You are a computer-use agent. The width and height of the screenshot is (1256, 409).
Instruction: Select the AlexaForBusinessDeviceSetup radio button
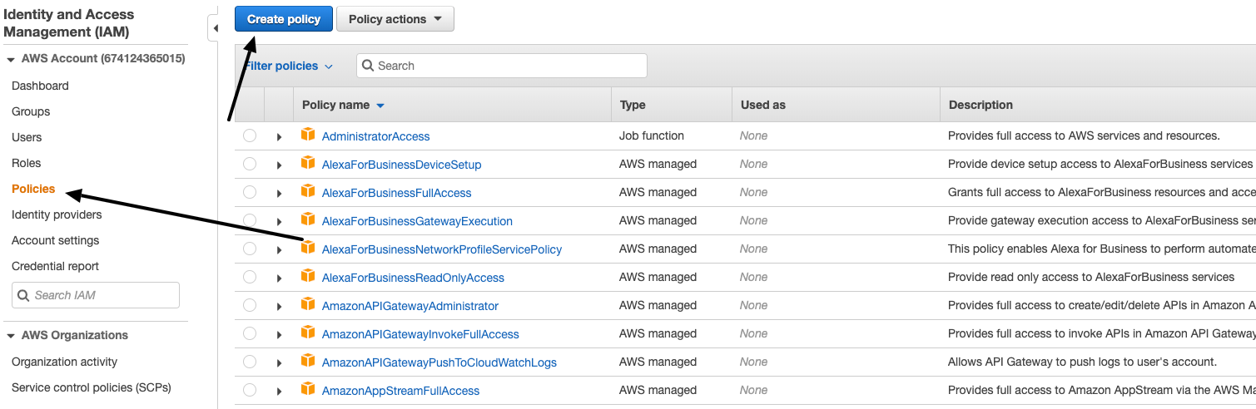(250, 165)
